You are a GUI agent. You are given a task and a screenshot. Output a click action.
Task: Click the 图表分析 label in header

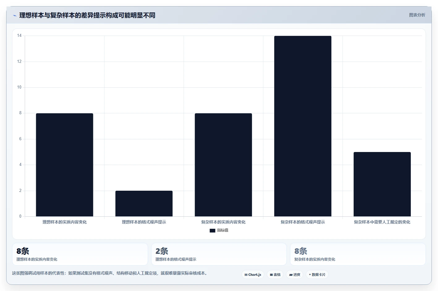(x=417, y=15)
